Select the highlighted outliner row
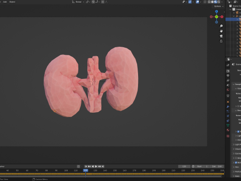Image resolution: width=241 pixels, height=181 pixels. (233, 20)
